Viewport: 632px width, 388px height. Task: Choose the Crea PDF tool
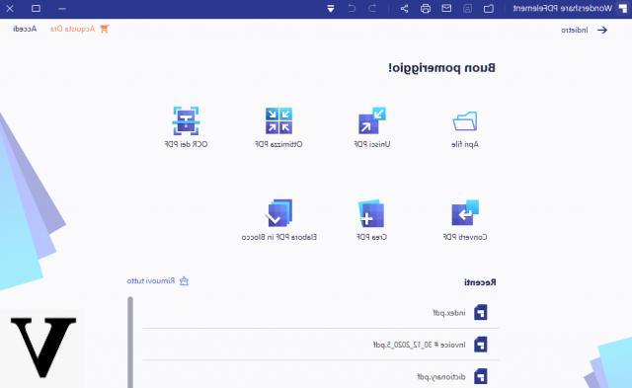coord(371,213)
